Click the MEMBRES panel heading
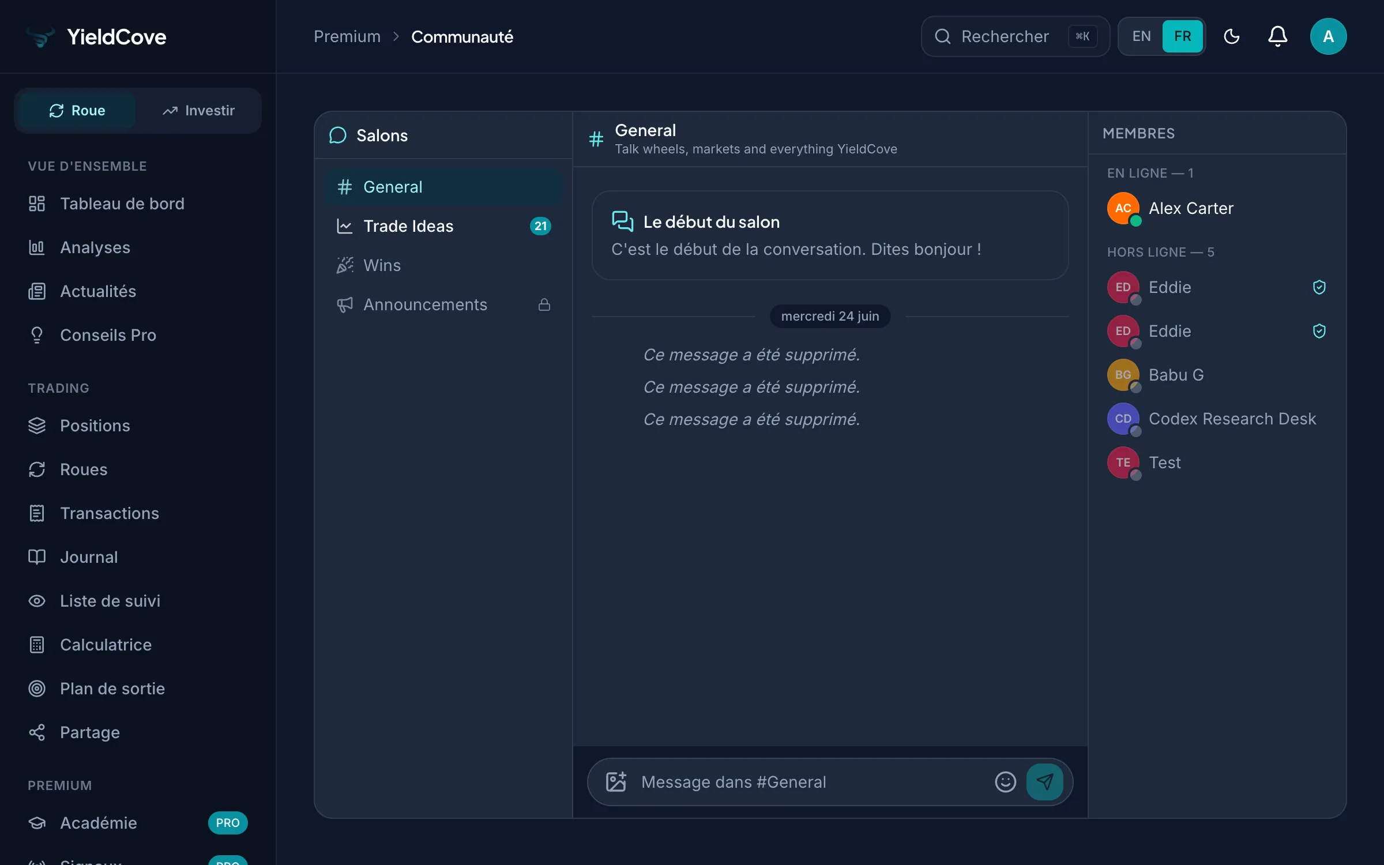 [x=1139, y=133]
